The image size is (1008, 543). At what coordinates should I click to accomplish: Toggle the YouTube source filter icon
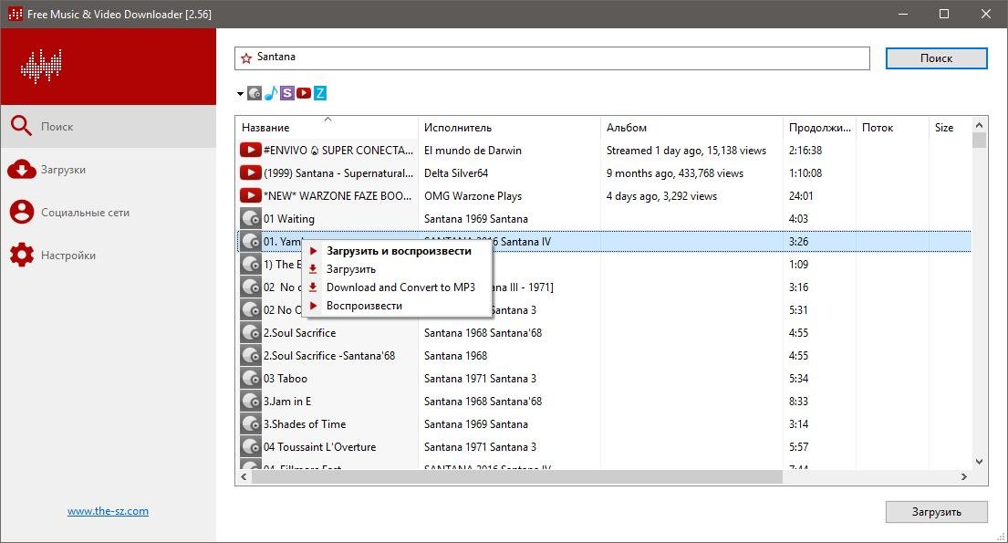304,93
